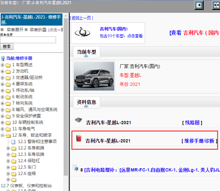Click folder icon of 12.4 保险杠
The width and height of the screenshot is (220, 191).
tap(14, 161)
